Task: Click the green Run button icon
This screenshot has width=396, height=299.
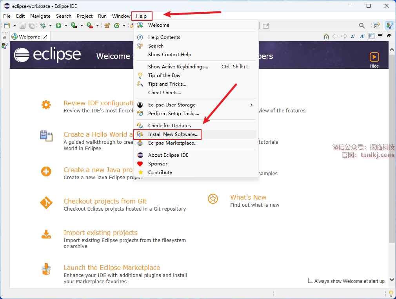Action: [x=58, y=26]
